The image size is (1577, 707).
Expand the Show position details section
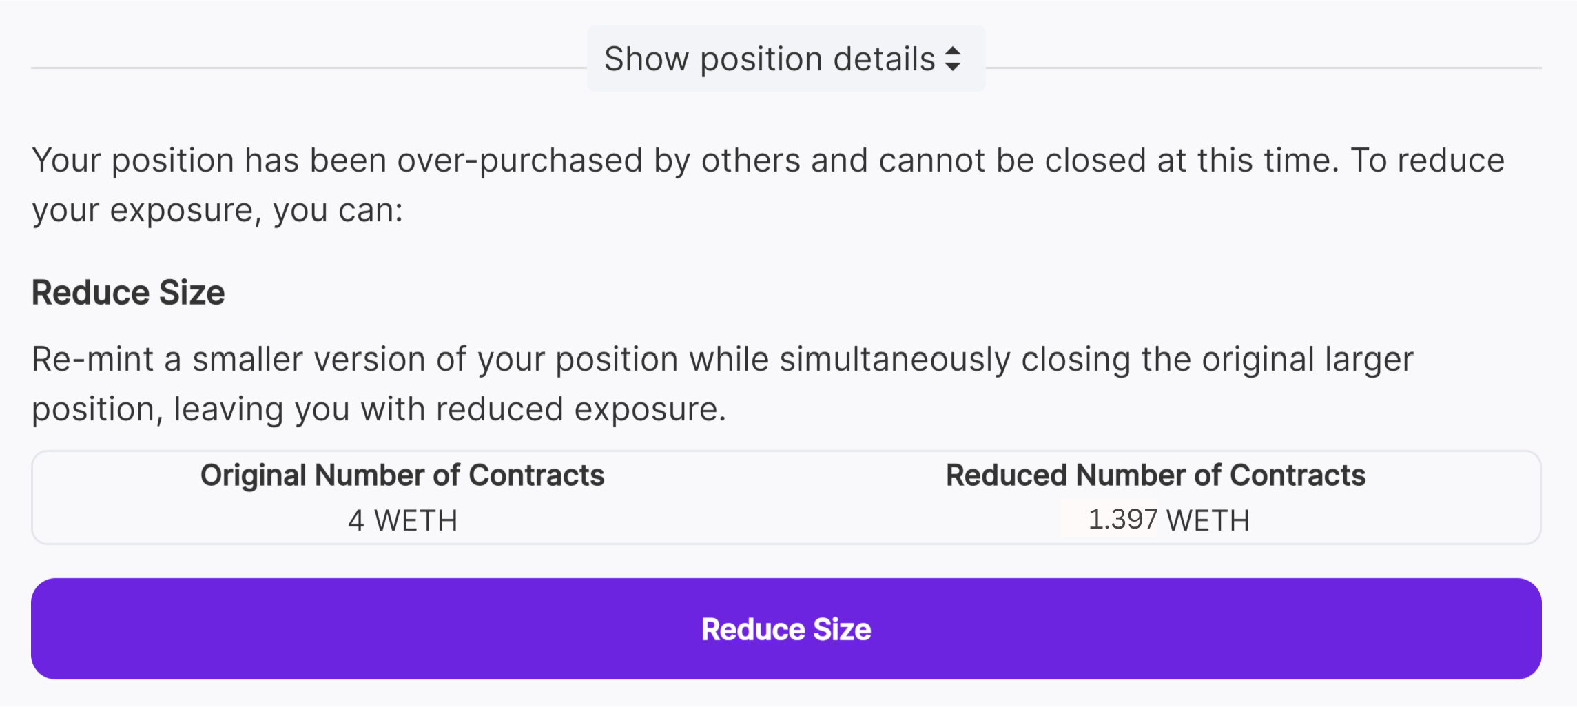[785, 59]
